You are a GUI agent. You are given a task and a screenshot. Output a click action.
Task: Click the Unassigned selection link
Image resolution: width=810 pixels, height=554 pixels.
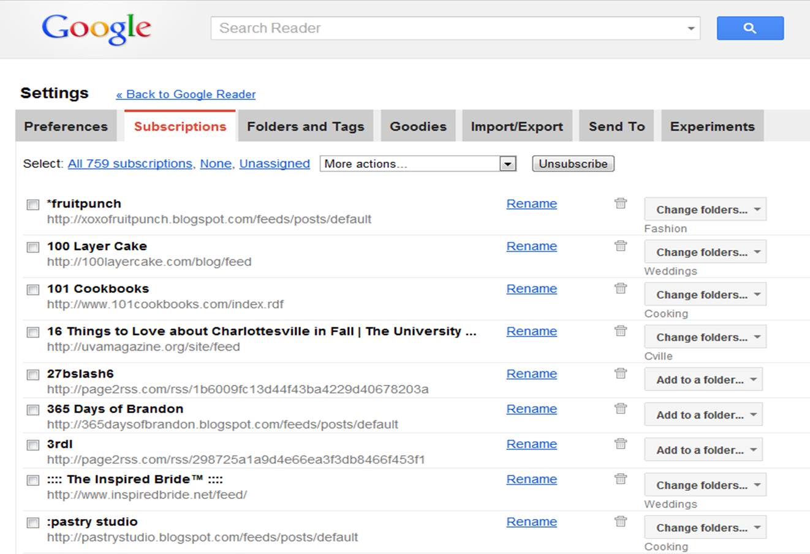click(x=274, y=164)
